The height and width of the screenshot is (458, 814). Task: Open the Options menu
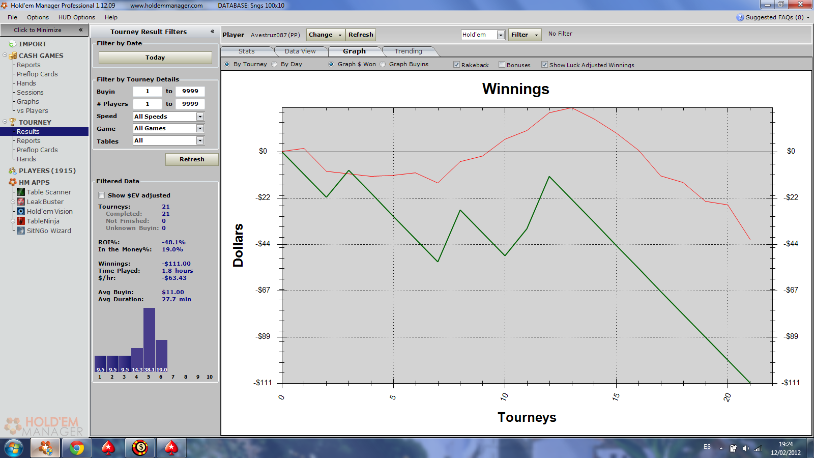pyautogui.click(x=38, y=17)
